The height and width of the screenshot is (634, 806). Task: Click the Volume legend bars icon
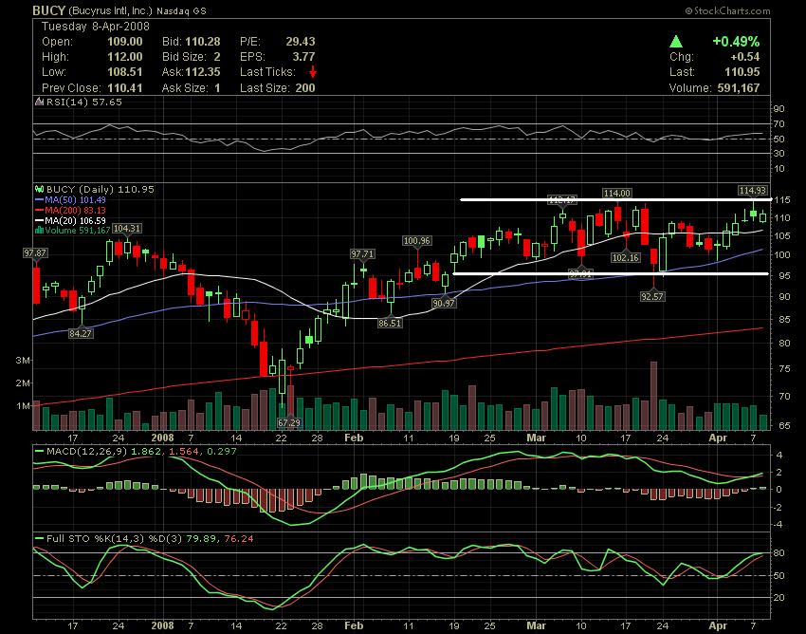pyautogui.click(x=39, y=230)
